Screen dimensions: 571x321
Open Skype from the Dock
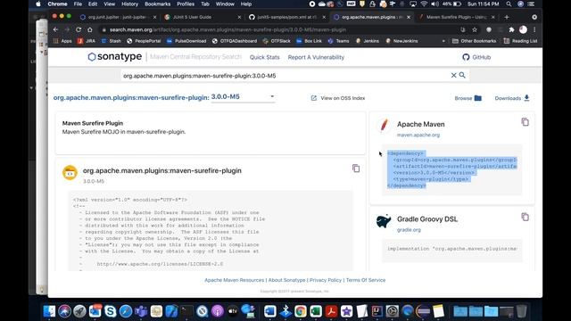(110, 311)
